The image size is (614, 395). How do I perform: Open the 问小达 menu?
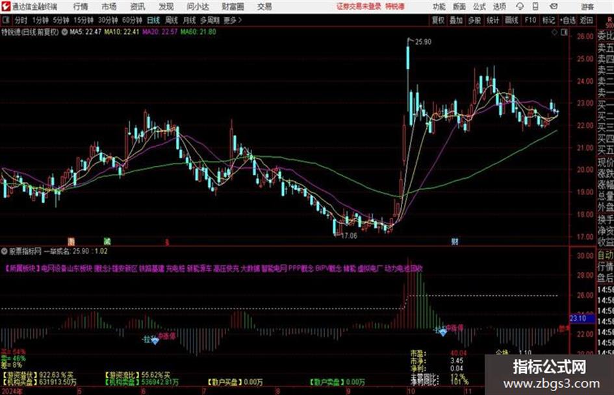coord(198,6)
